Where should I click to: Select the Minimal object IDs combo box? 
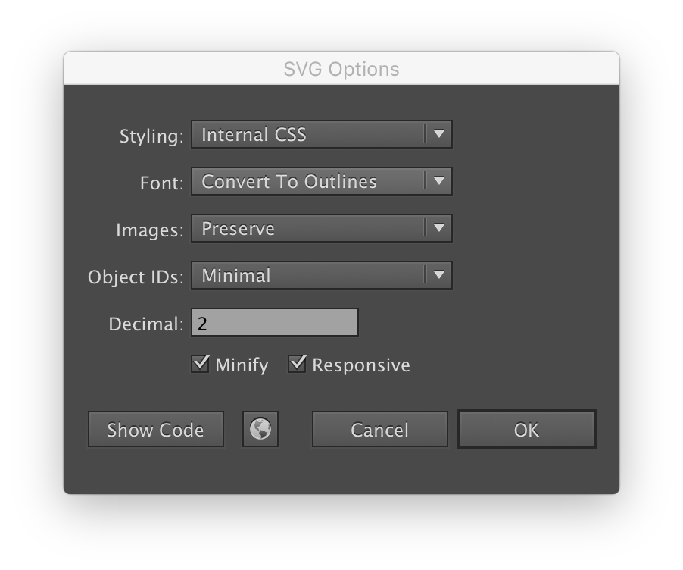pyautogui.click(x=322, y=275)
